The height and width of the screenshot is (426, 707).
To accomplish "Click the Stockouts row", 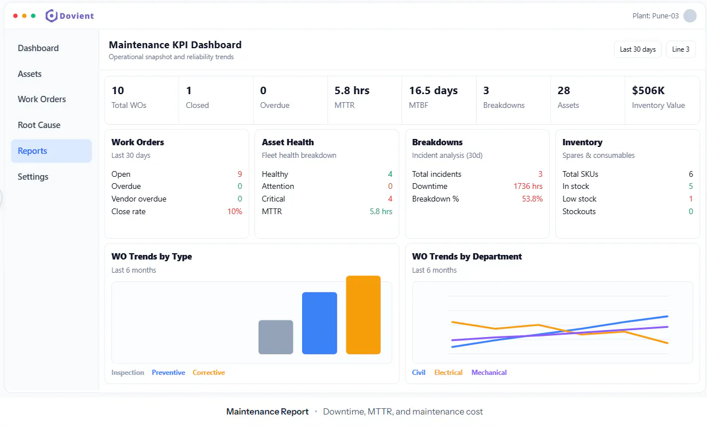I will pyautogui.click(x=628, y=211).
